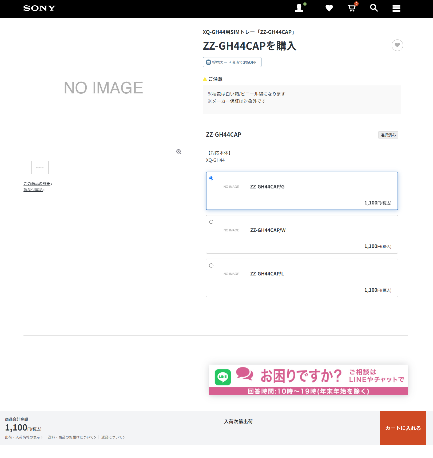Add product to favorites heart button
The height and width of the screenshot is (458, 433).
click(397, 45)
